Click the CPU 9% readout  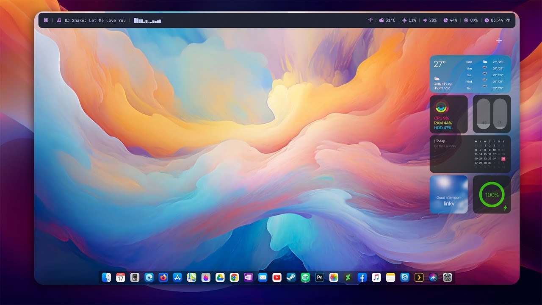coord(442,118)
